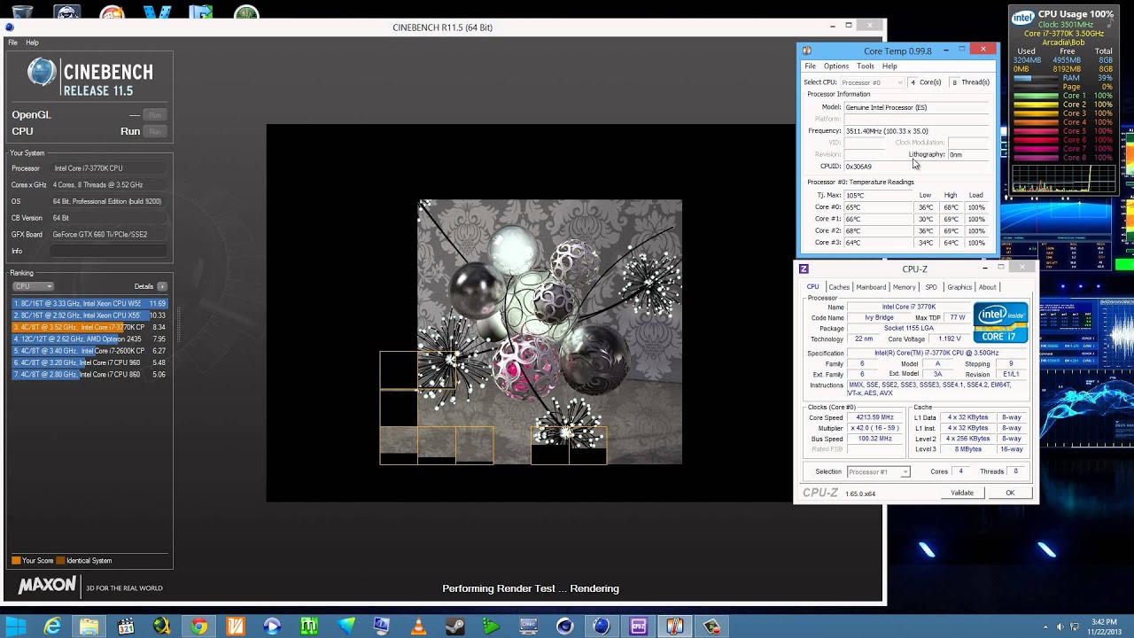Switch to Cinebench blue sphere taskbar icon
The height and width of the screenshot is (638, 1134).
[602, 626]
